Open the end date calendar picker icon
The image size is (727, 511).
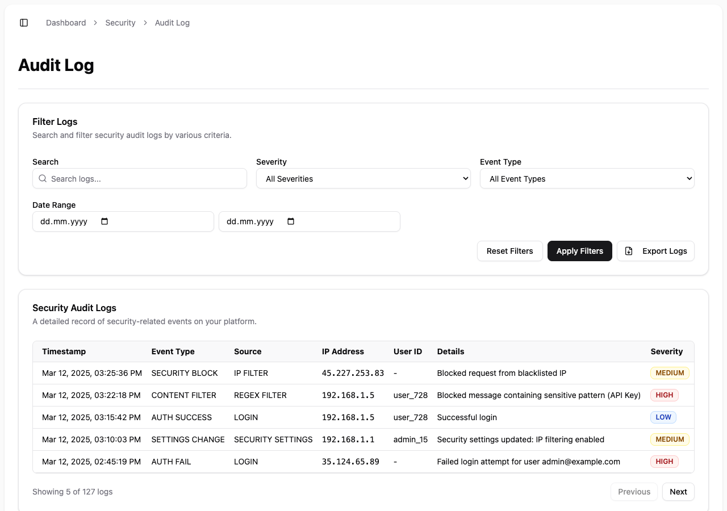(x=291, y=221)
